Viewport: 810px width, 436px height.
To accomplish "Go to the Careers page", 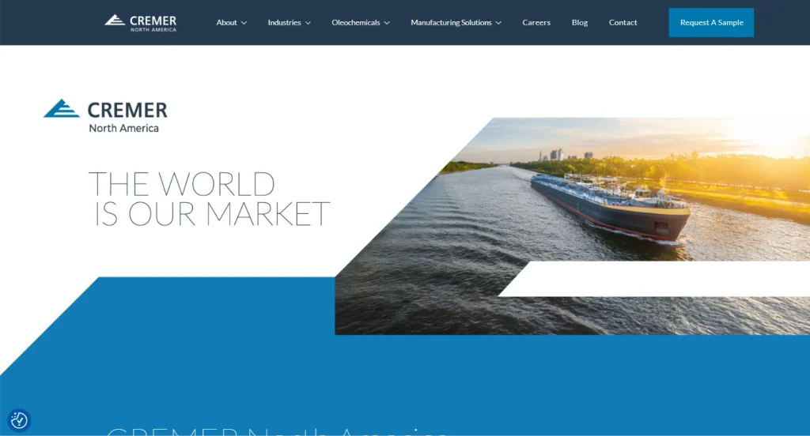I will pyautogui.click(x=536, y=23).
